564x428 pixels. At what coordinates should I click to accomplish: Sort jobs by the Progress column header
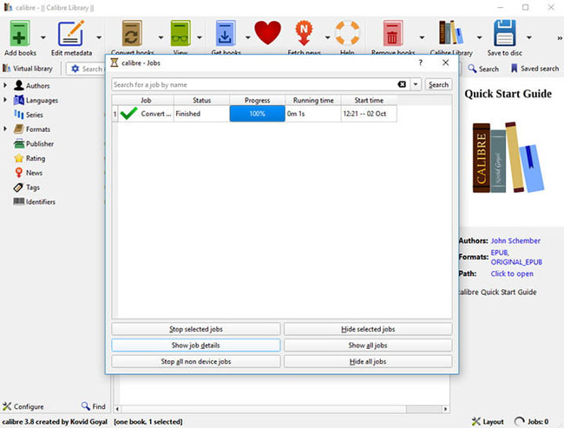257,100
